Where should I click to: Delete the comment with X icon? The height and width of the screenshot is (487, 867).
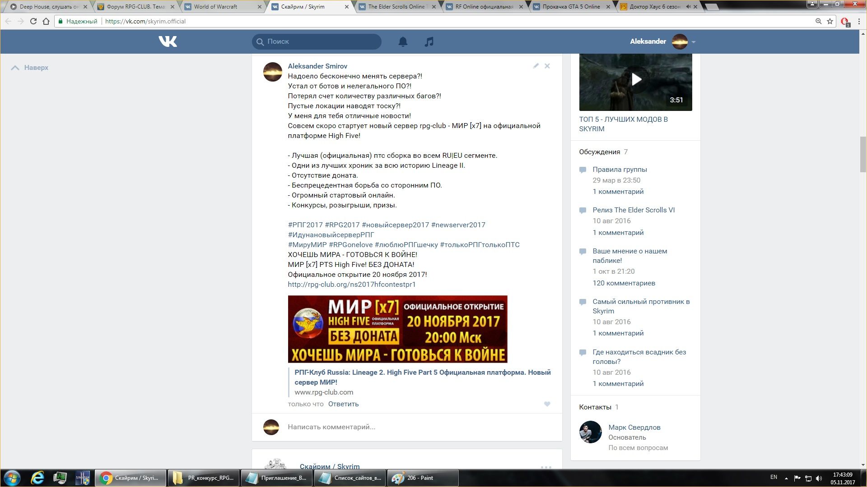[547, 66]
